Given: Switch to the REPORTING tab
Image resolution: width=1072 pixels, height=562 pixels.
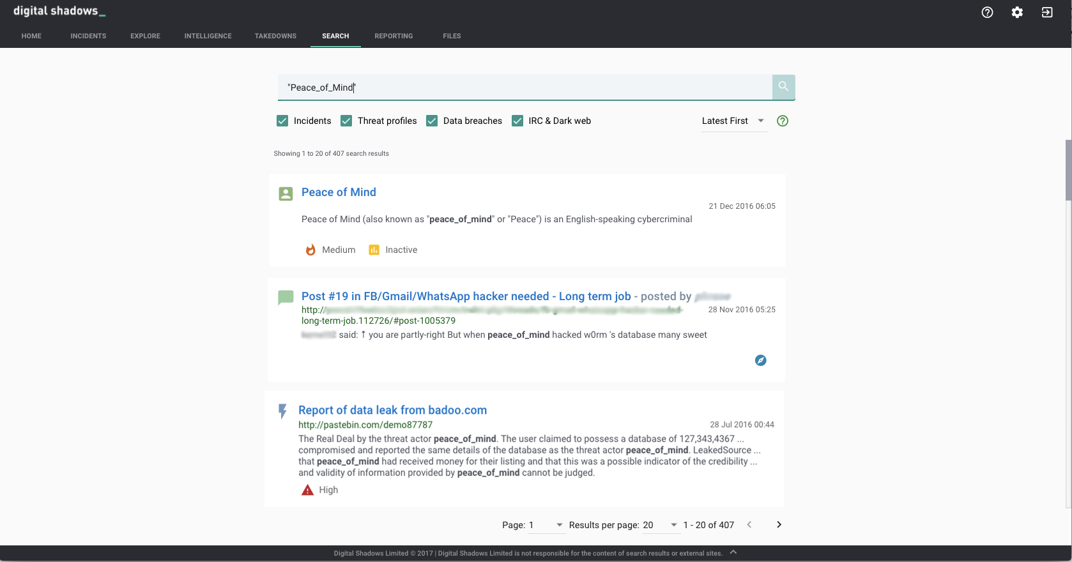Looking at the screenshot, I should click(394, 36).
